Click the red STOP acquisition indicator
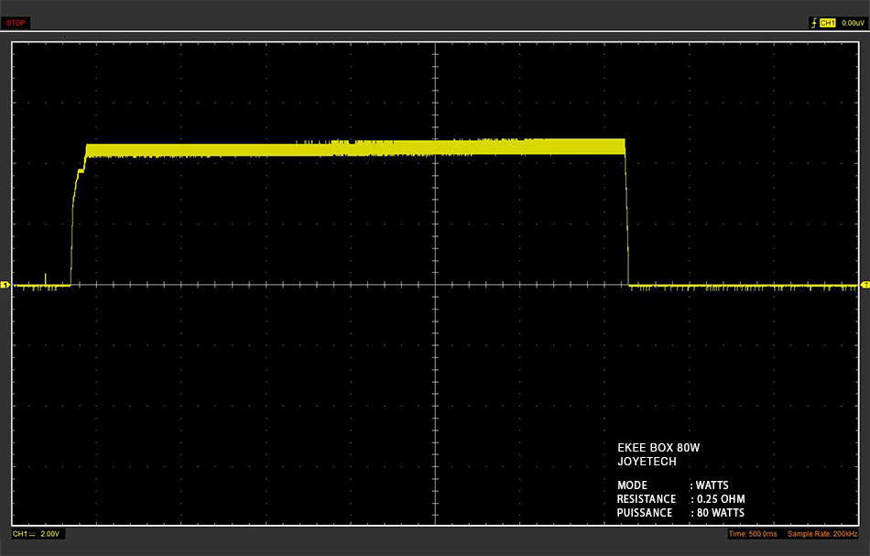 click(x=16, y=23)
